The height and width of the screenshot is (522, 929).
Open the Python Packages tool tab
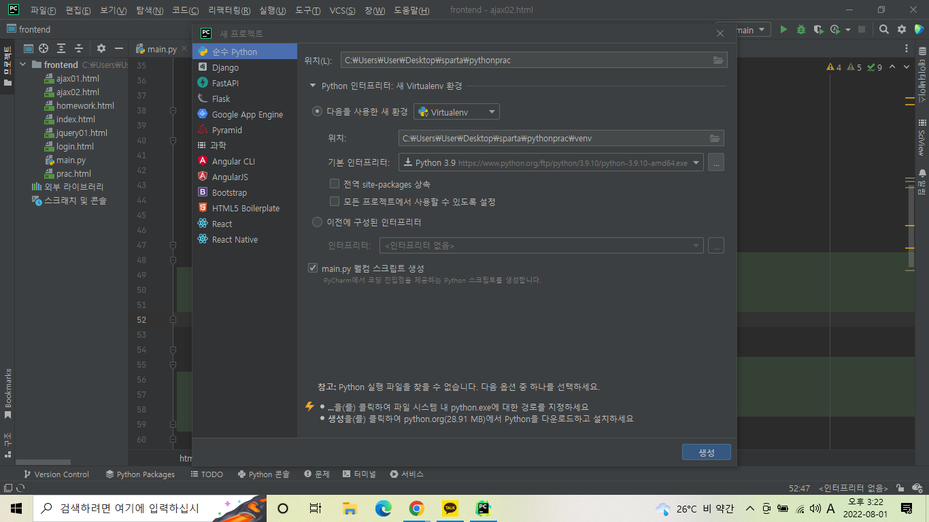point(140,474)
